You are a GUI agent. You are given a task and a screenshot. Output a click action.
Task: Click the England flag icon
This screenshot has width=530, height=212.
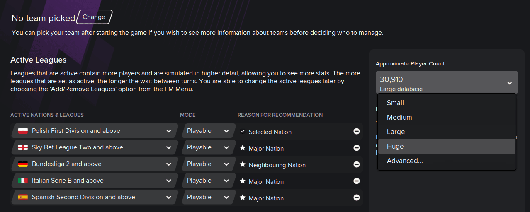point(23,147)
